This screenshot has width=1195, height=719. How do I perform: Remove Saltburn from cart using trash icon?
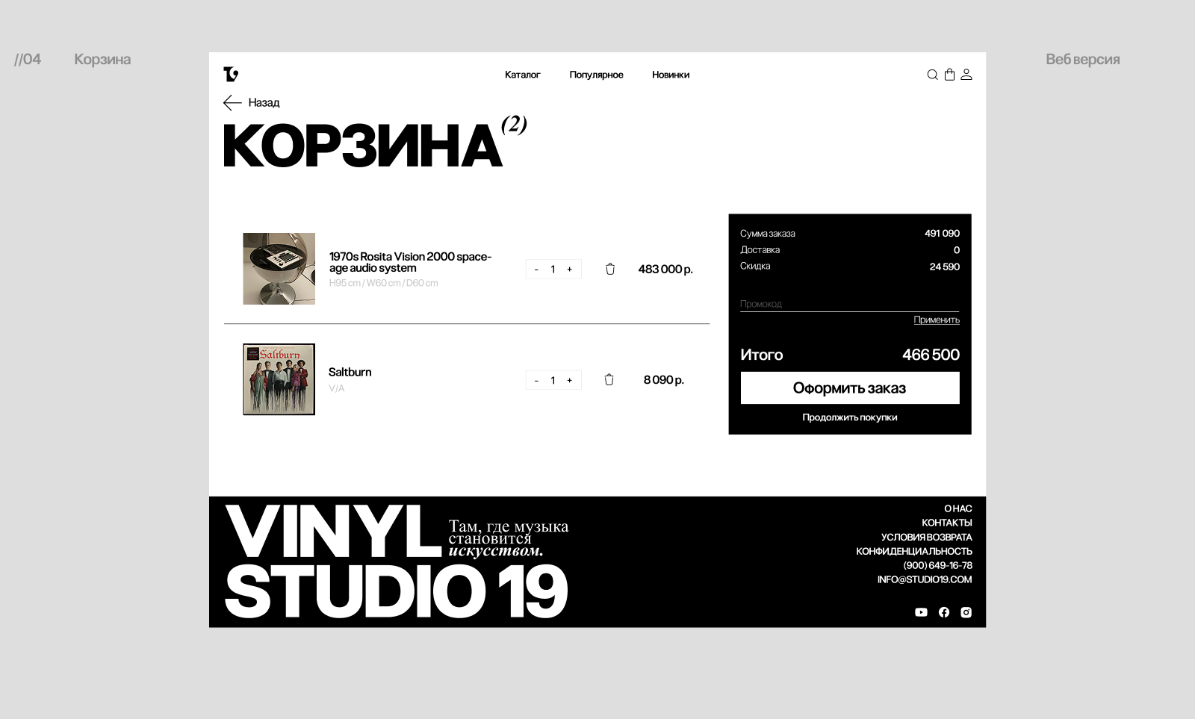coord(609,379)
